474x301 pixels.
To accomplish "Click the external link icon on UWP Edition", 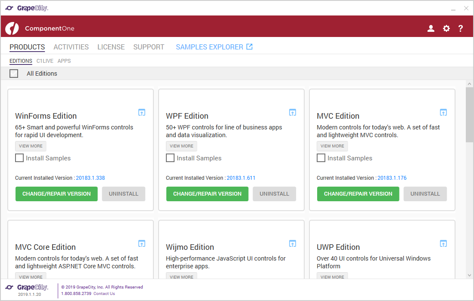I will [443, 243].
